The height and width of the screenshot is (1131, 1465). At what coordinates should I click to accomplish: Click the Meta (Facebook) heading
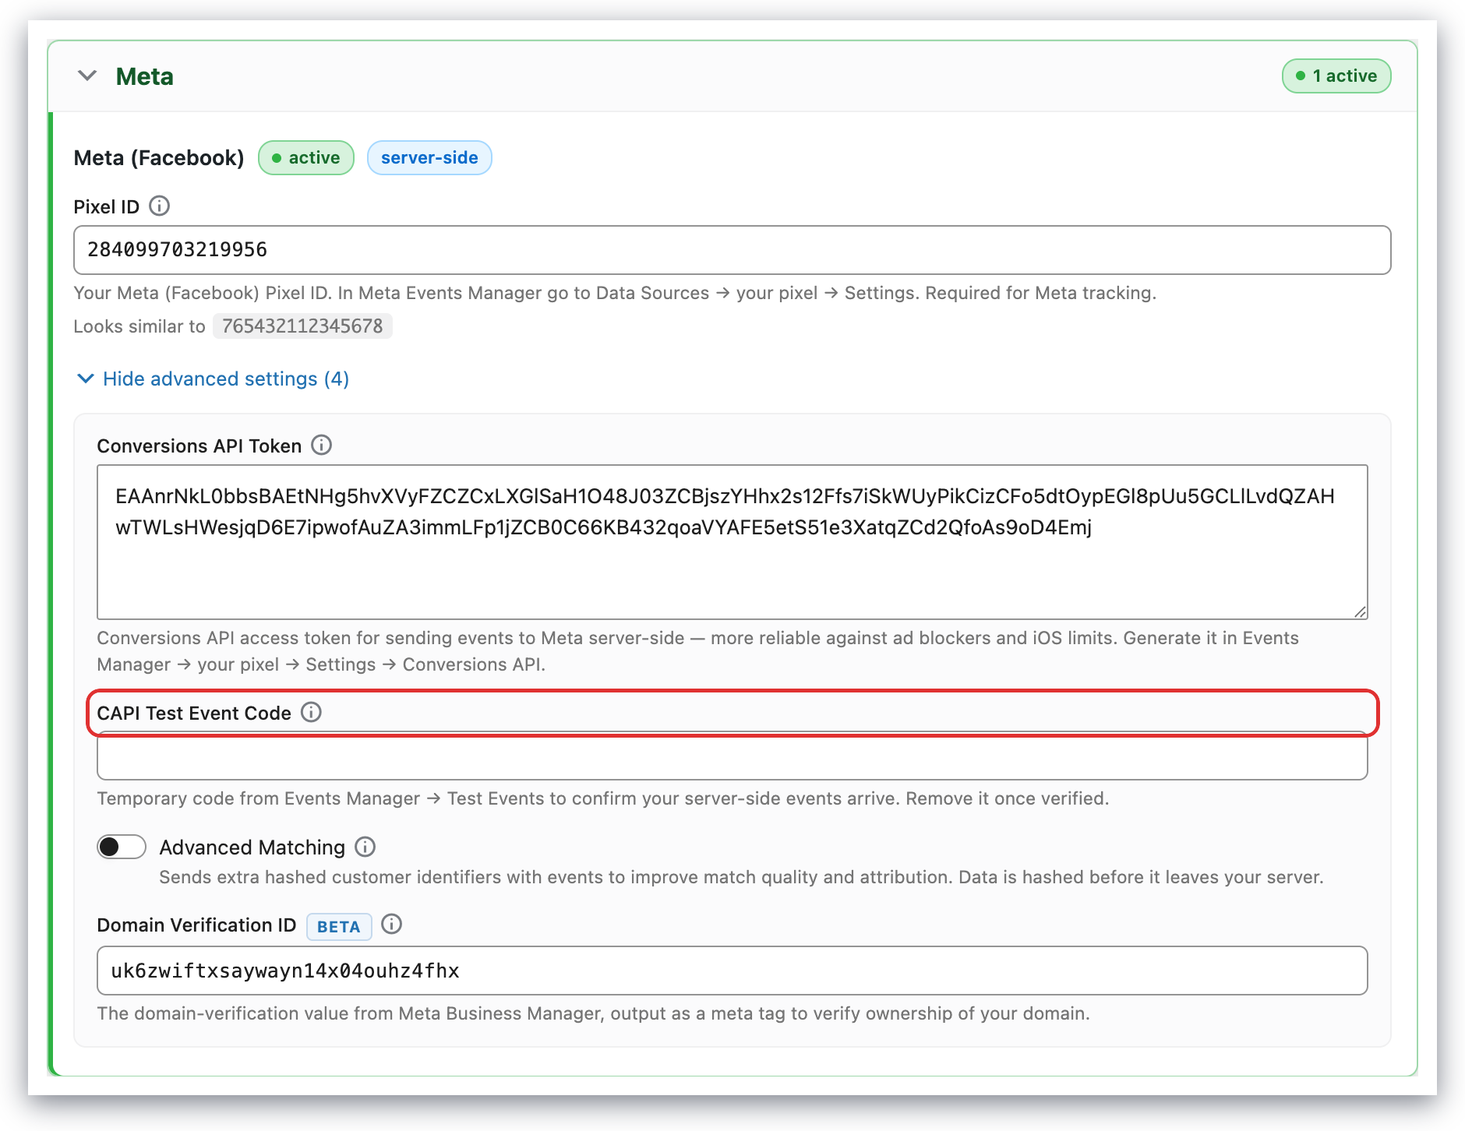(x=159, y=158)
